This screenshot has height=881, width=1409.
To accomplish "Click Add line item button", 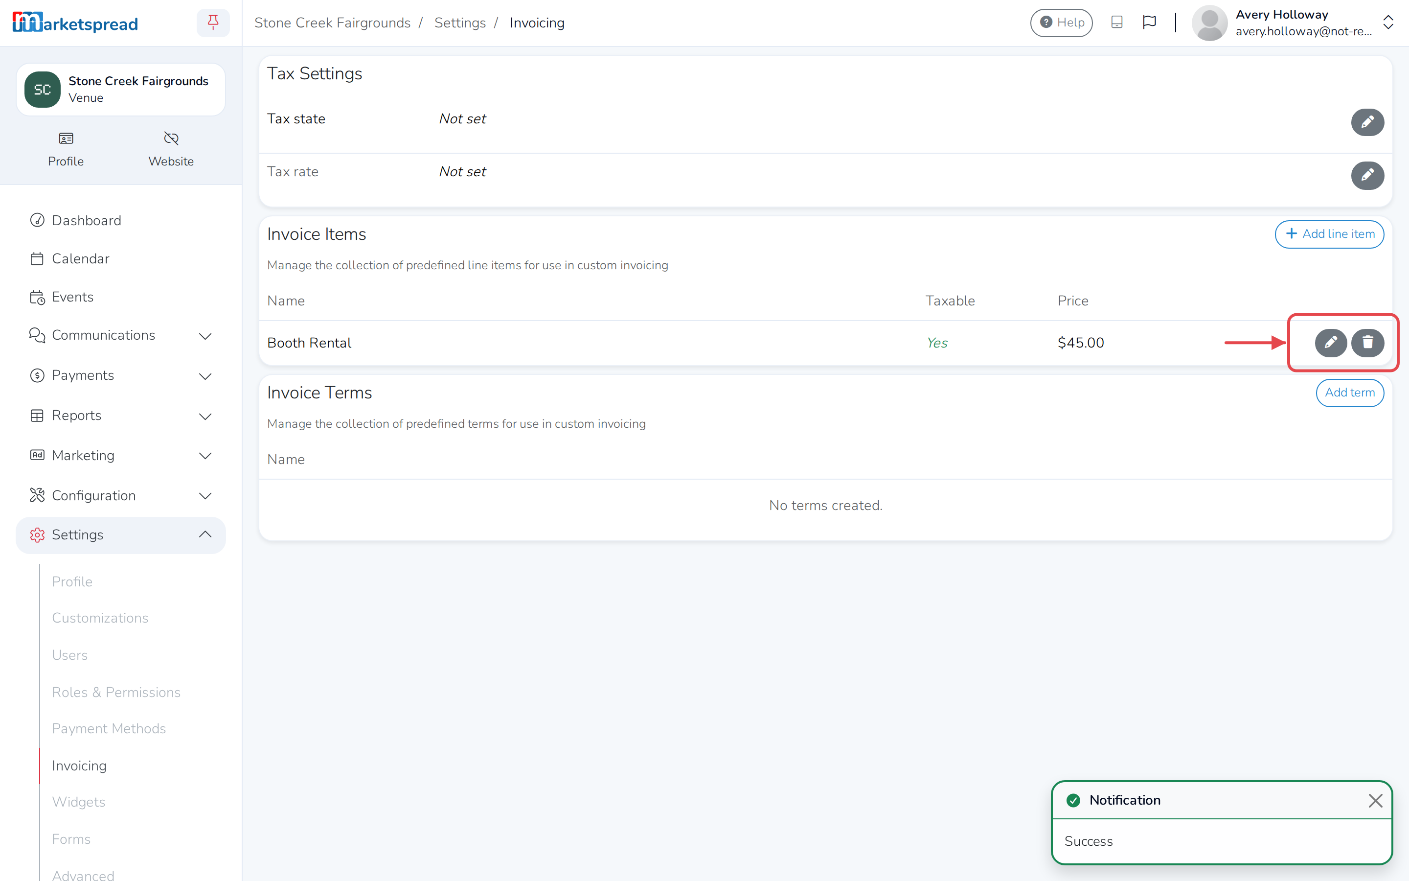I will click(1329, 234).
